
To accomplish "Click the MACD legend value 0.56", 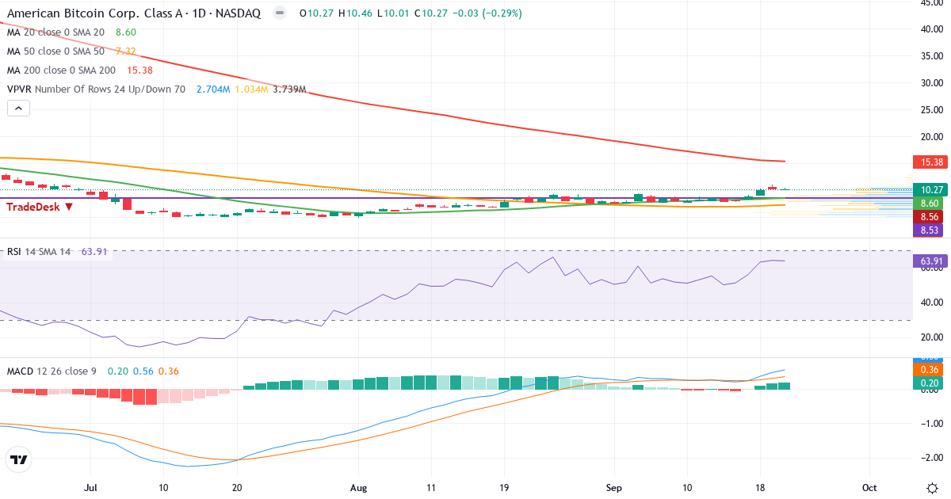I will [x=143, y=371].
